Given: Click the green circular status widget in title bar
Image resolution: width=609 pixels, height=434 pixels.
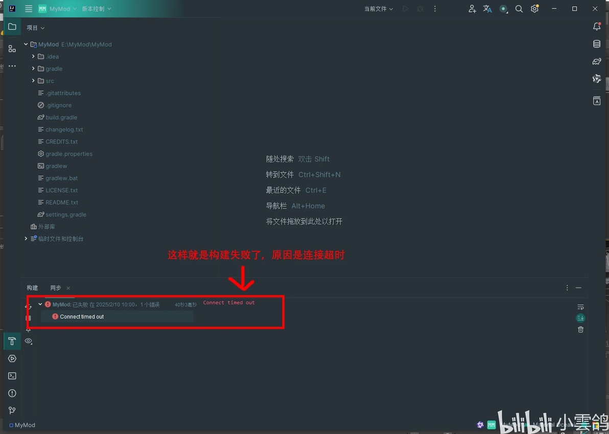Looking at the screenshot, I should [x=503, y=9].
